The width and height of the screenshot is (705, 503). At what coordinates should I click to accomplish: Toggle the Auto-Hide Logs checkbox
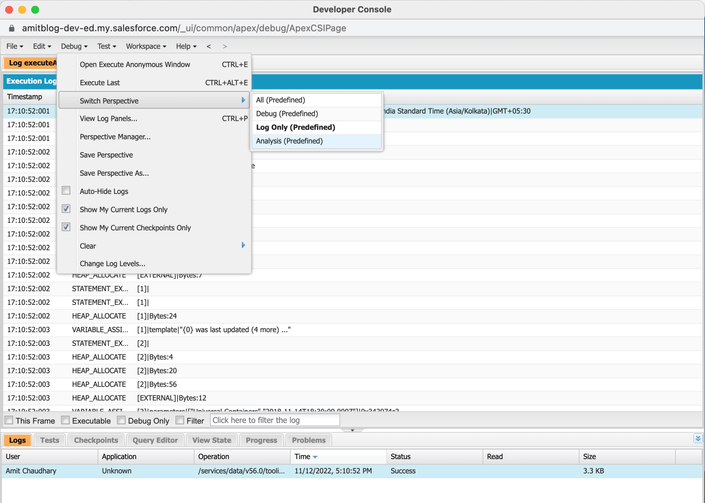click(66, 191)
